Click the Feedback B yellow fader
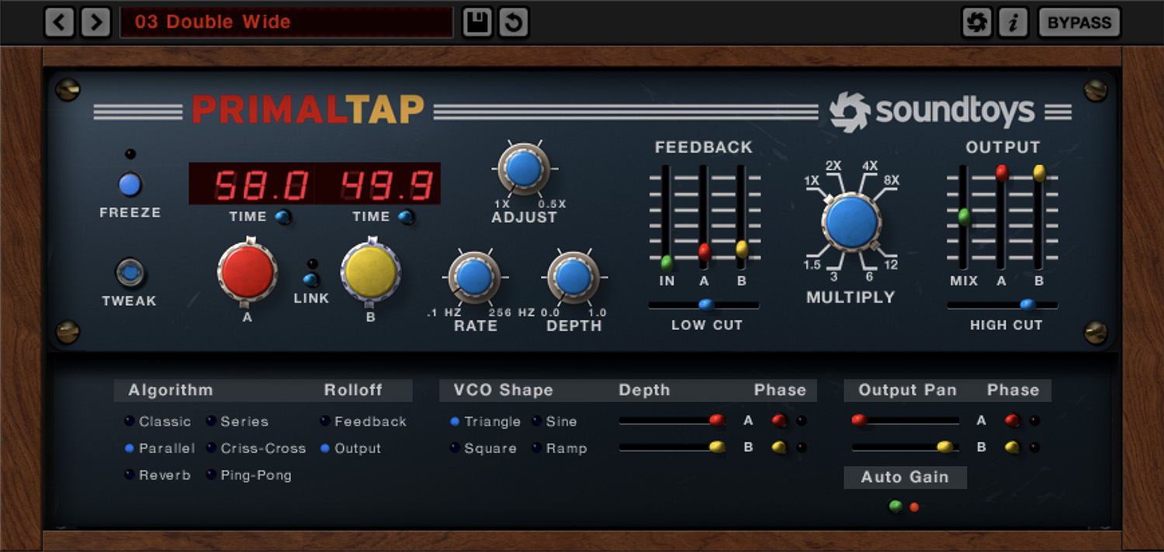The width and height of the screenshot is (1164, 552). 742,248
